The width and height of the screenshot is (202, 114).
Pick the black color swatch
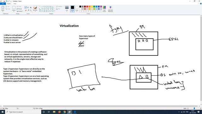pyautogui.click(x=80, y=6)
